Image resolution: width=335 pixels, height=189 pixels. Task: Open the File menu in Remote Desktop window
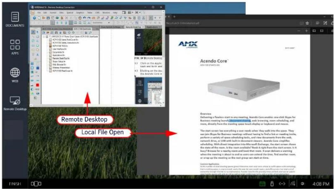click(x=39, y=13)
